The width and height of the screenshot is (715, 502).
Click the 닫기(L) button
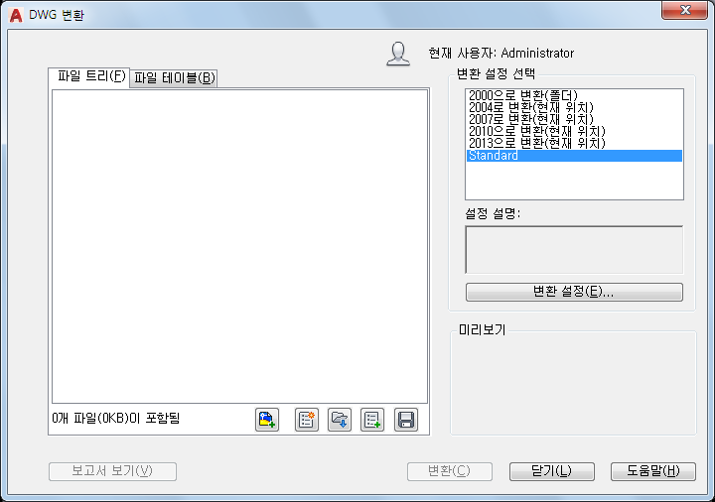pos(552,471)
